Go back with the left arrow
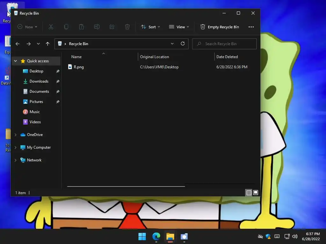This screenshot has width=326, height=244. point(18,44)
